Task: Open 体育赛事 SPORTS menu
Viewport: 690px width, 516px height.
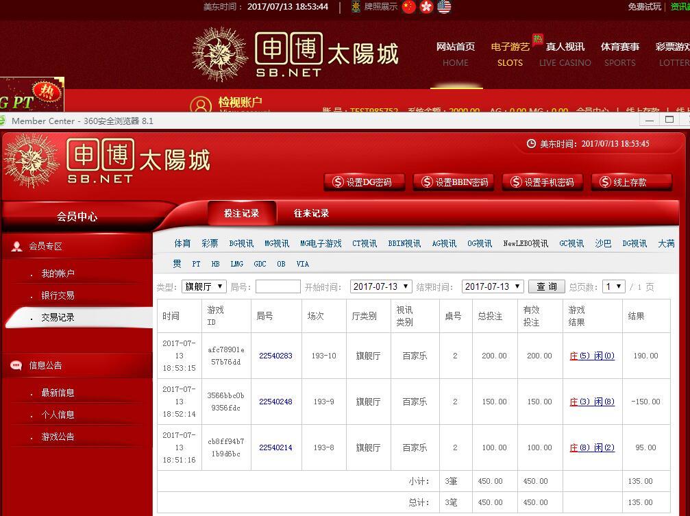Action: click(619, 53)
